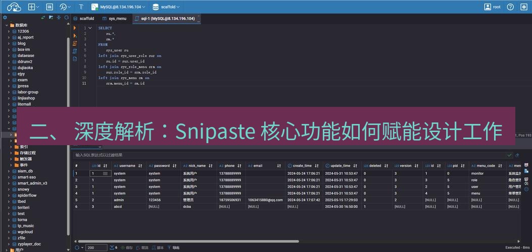Sort by create_time column
The image size is (532, 252).
[317, 166]
